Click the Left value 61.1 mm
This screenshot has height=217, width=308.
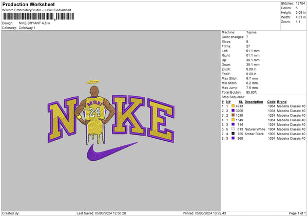coord(253,51)
